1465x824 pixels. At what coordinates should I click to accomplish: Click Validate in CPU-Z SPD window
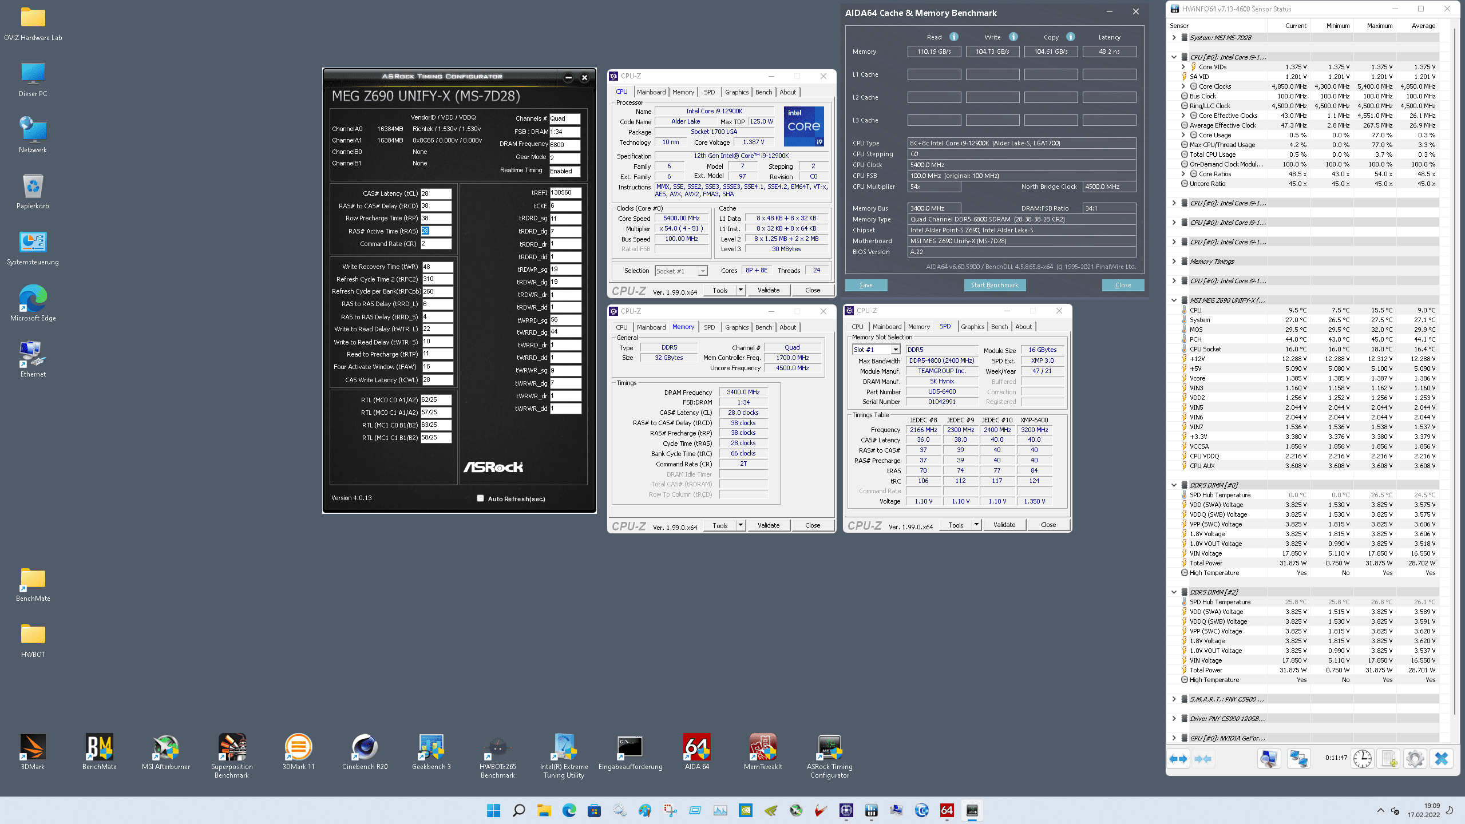tap(1004, 525)
